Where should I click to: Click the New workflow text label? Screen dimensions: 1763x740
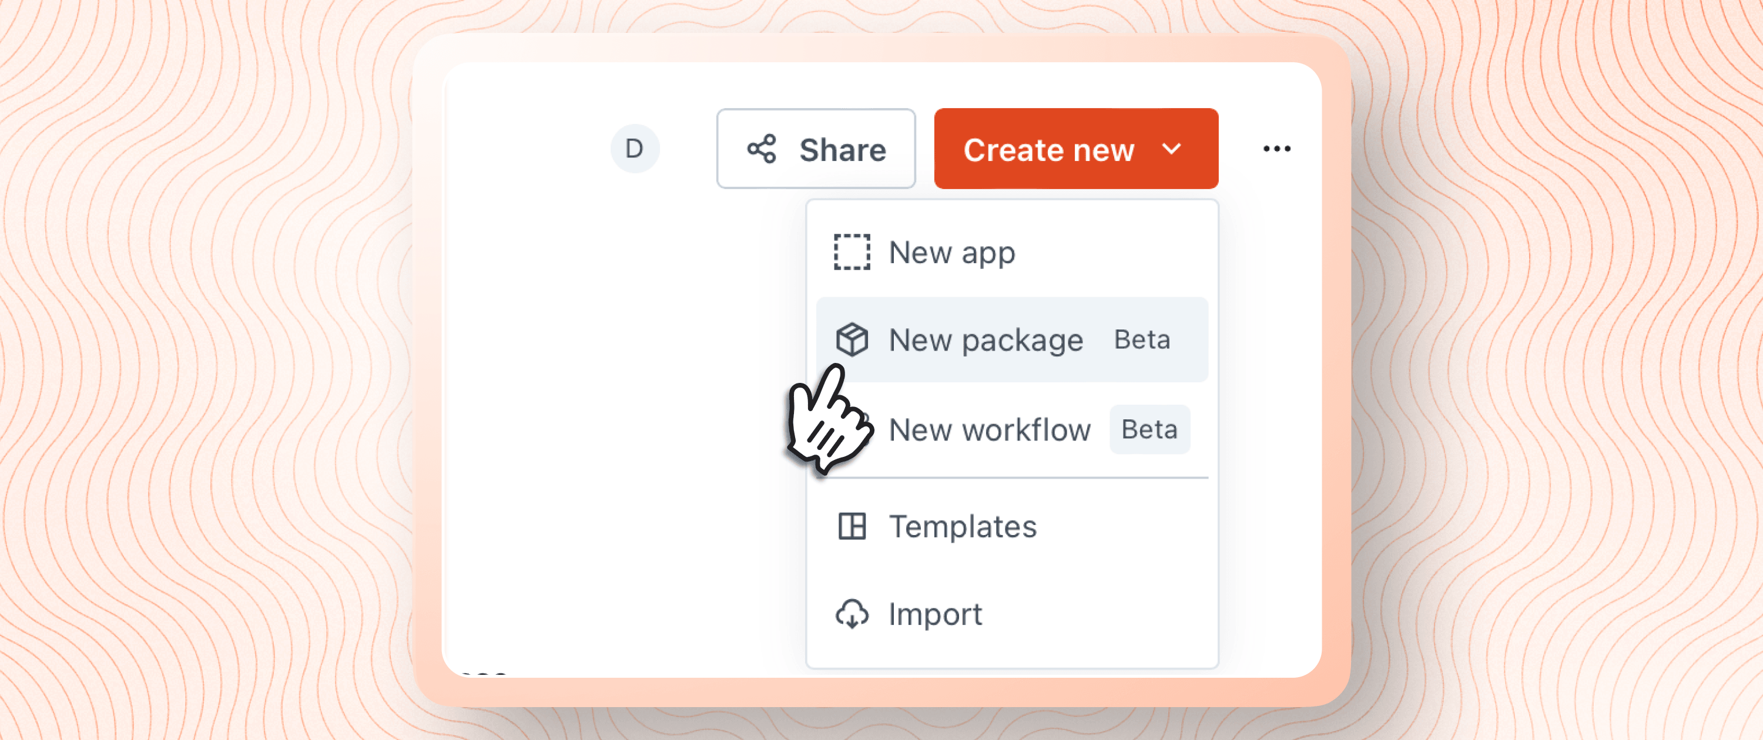[x=989, y=430]
